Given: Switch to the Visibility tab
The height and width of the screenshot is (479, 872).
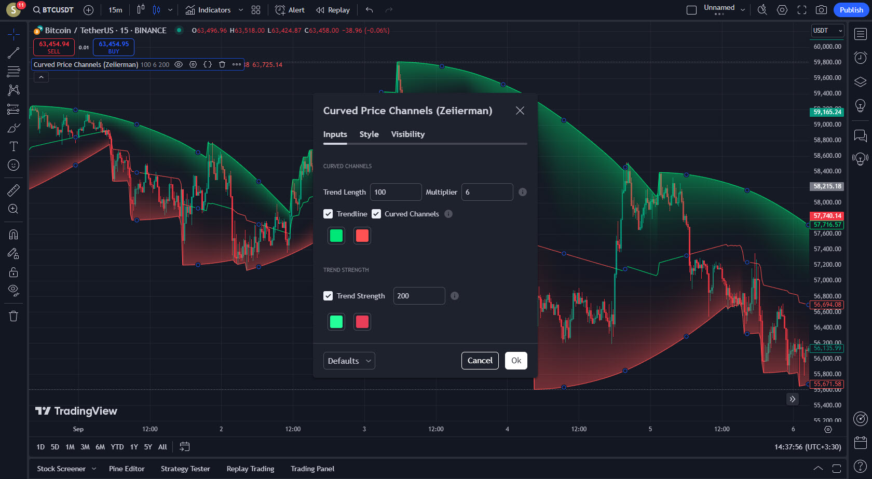Looking at the screenshot, I should point(408,134).
